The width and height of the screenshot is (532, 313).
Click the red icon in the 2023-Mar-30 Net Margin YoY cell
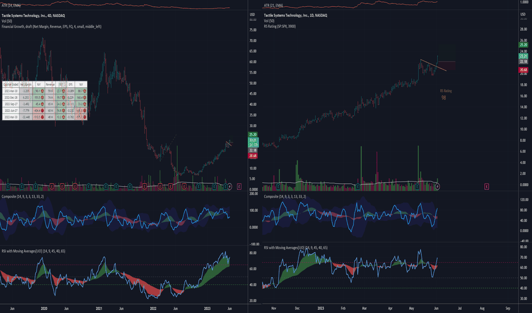(42, 91)
